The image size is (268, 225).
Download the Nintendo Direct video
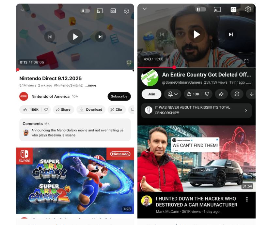tap(91, 110)
